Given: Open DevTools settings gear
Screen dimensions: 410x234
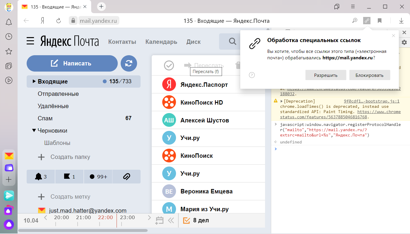Looking at the screenshot, I should click(404, 42).
